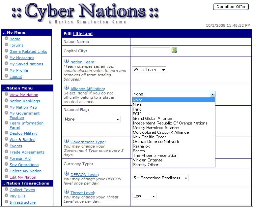Choose Grand Global Alliance option
Screen dimensions: 253x207
point(174,119)
